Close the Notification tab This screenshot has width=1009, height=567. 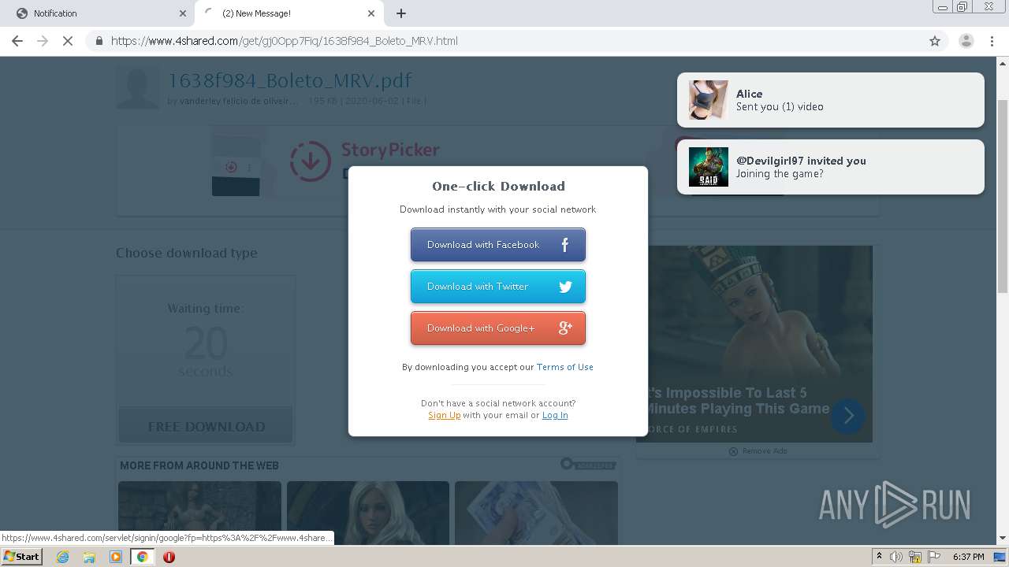(x=182, y=13)
